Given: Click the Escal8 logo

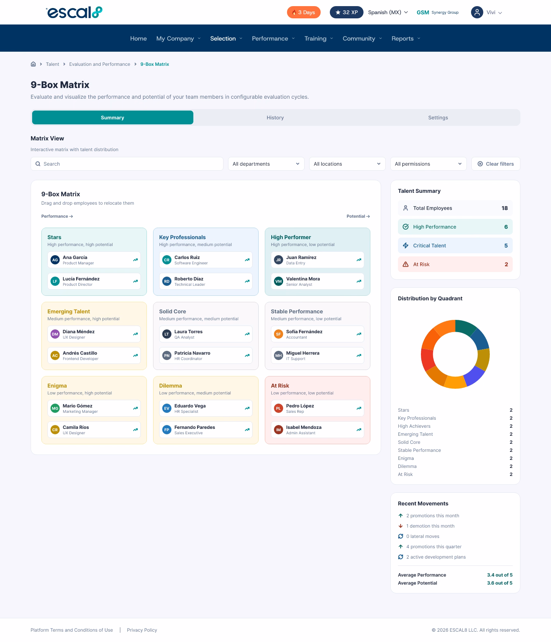Looking at the screenshot, I should 74,12.
